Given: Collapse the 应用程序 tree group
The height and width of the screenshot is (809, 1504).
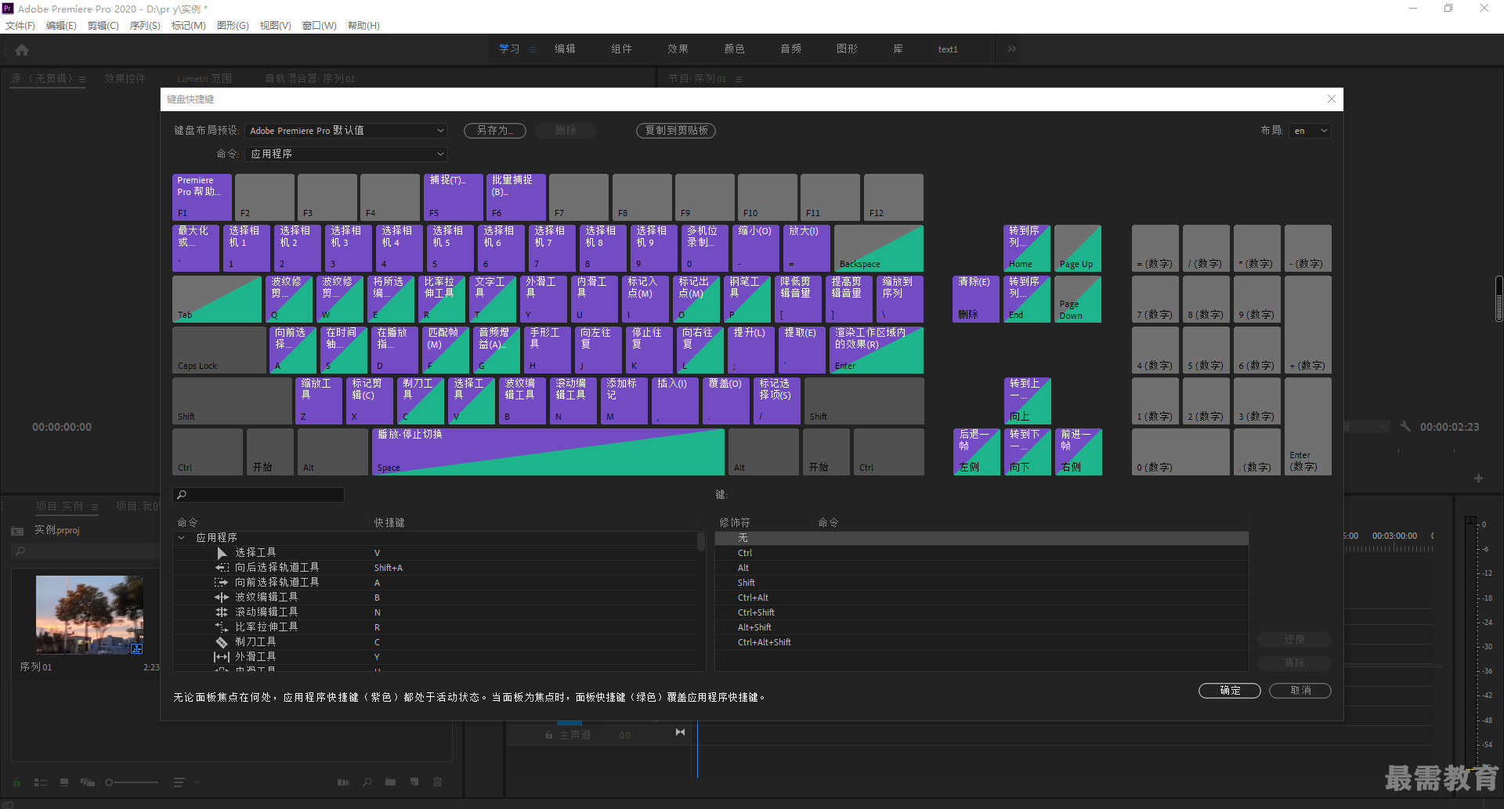Looking at the screenshot, I should click(x=182, y=538).
